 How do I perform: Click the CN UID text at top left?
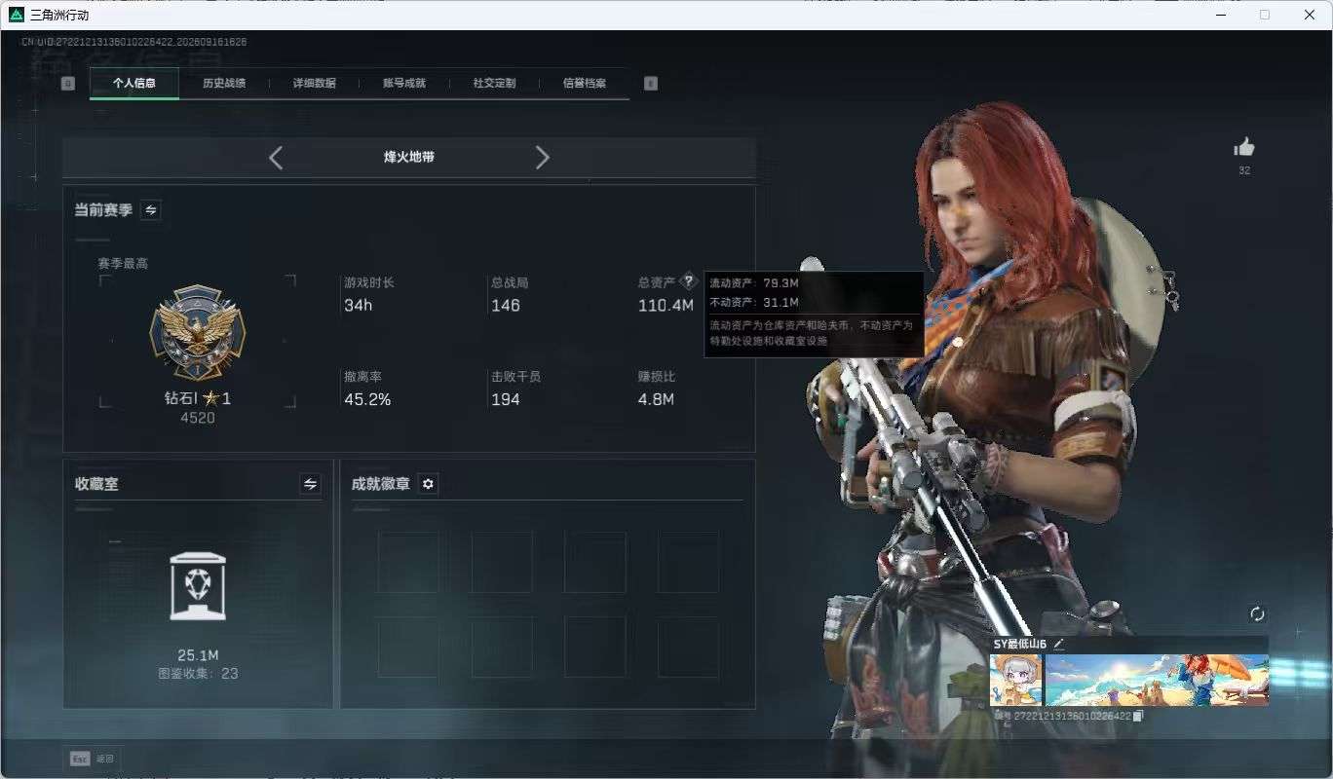[134, 42]
